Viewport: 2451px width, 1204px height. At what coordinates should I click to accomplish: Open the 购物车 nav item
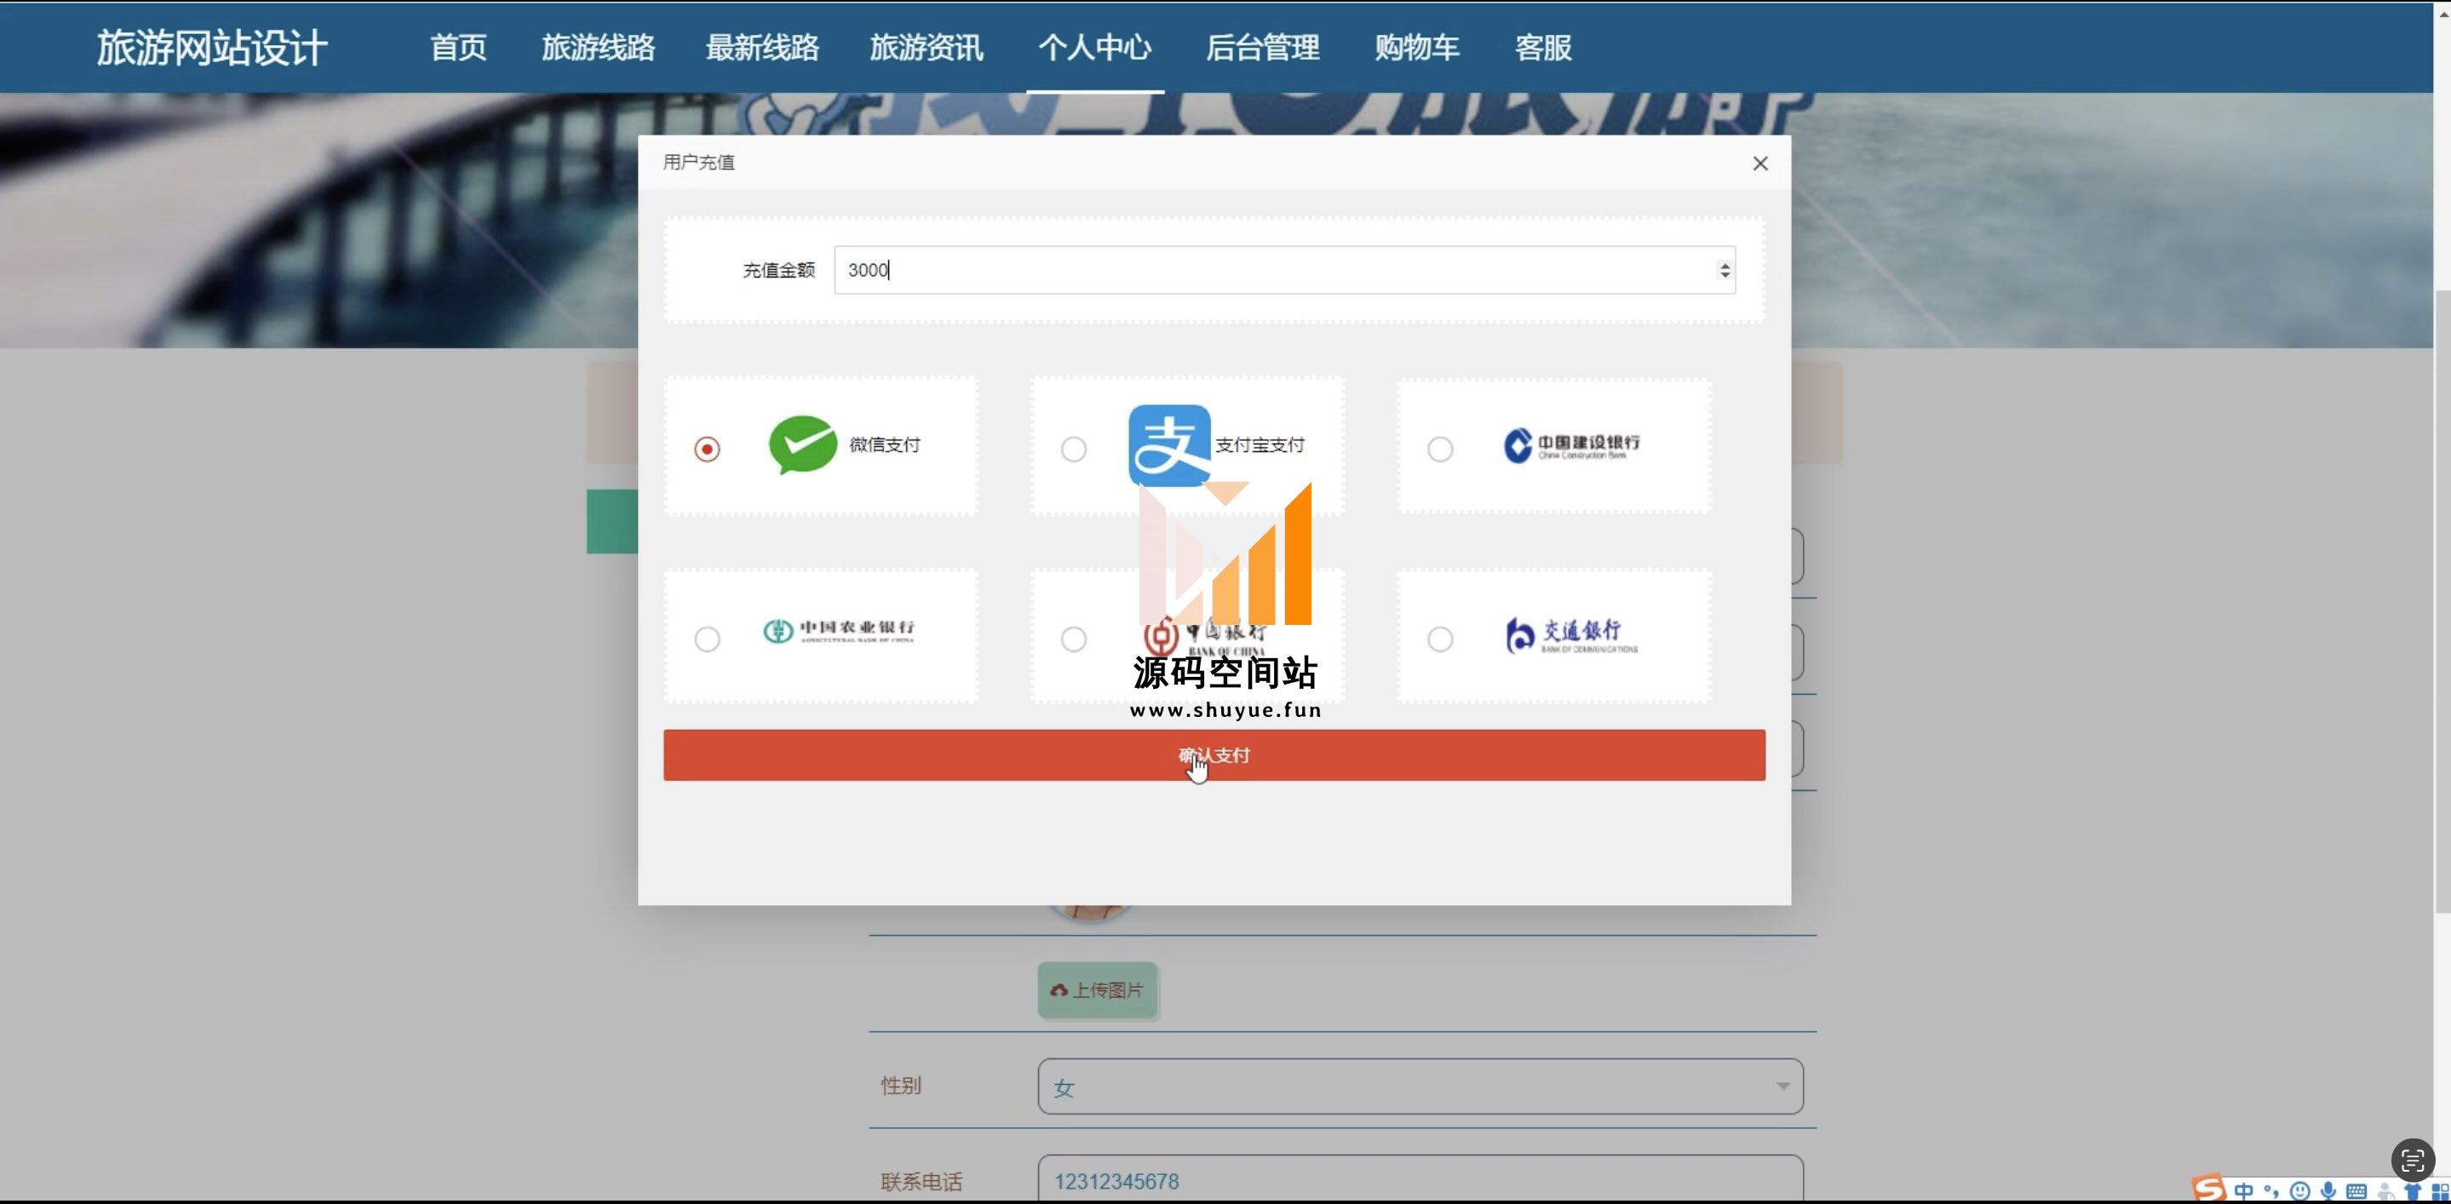pyautogui.click(x=1417, y=48)
